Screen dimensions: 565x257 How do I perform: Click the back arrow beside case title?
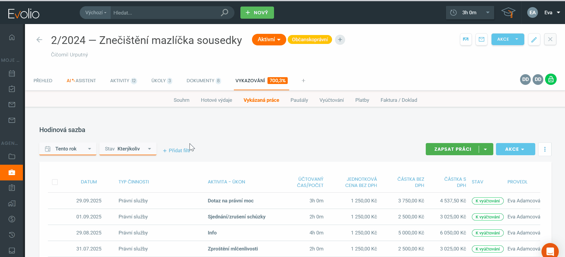[x=39, y=40]
